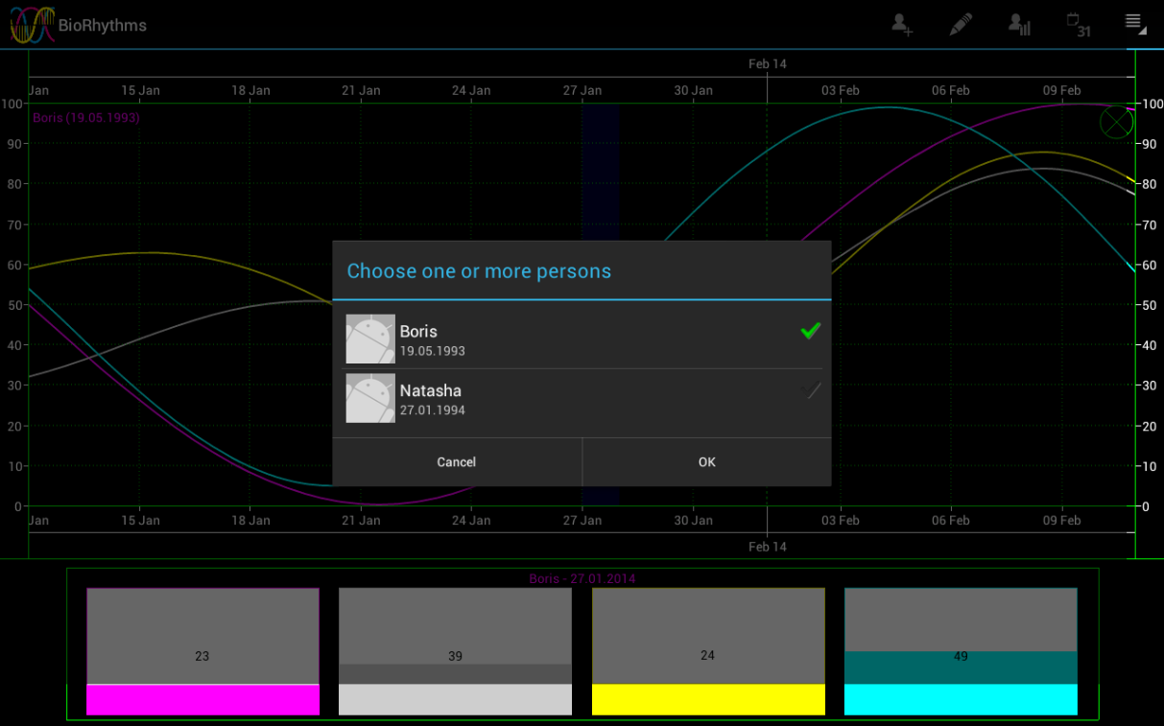Open the calendar 31 date picker icon

1080,25
